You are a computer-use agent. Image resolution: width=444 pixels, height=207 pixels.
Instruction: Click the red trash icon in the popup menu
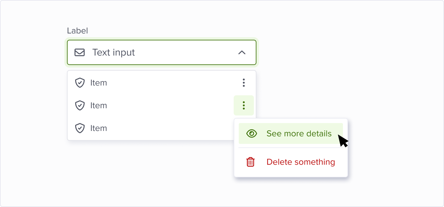click(x=250, y=162)
